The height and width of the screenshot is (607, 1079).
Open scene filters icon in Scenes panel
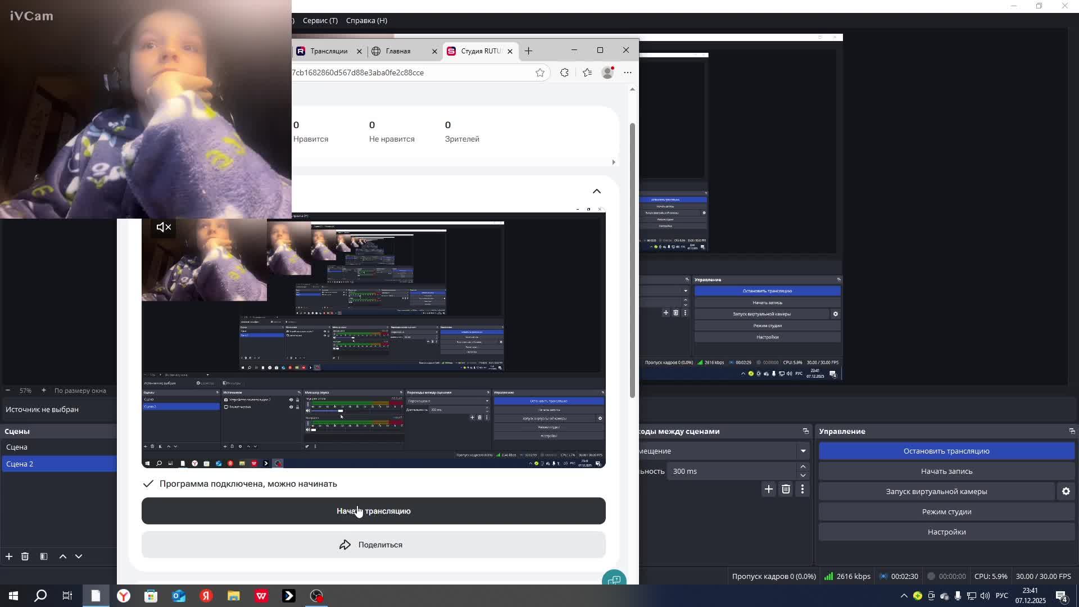pos(44,556)
